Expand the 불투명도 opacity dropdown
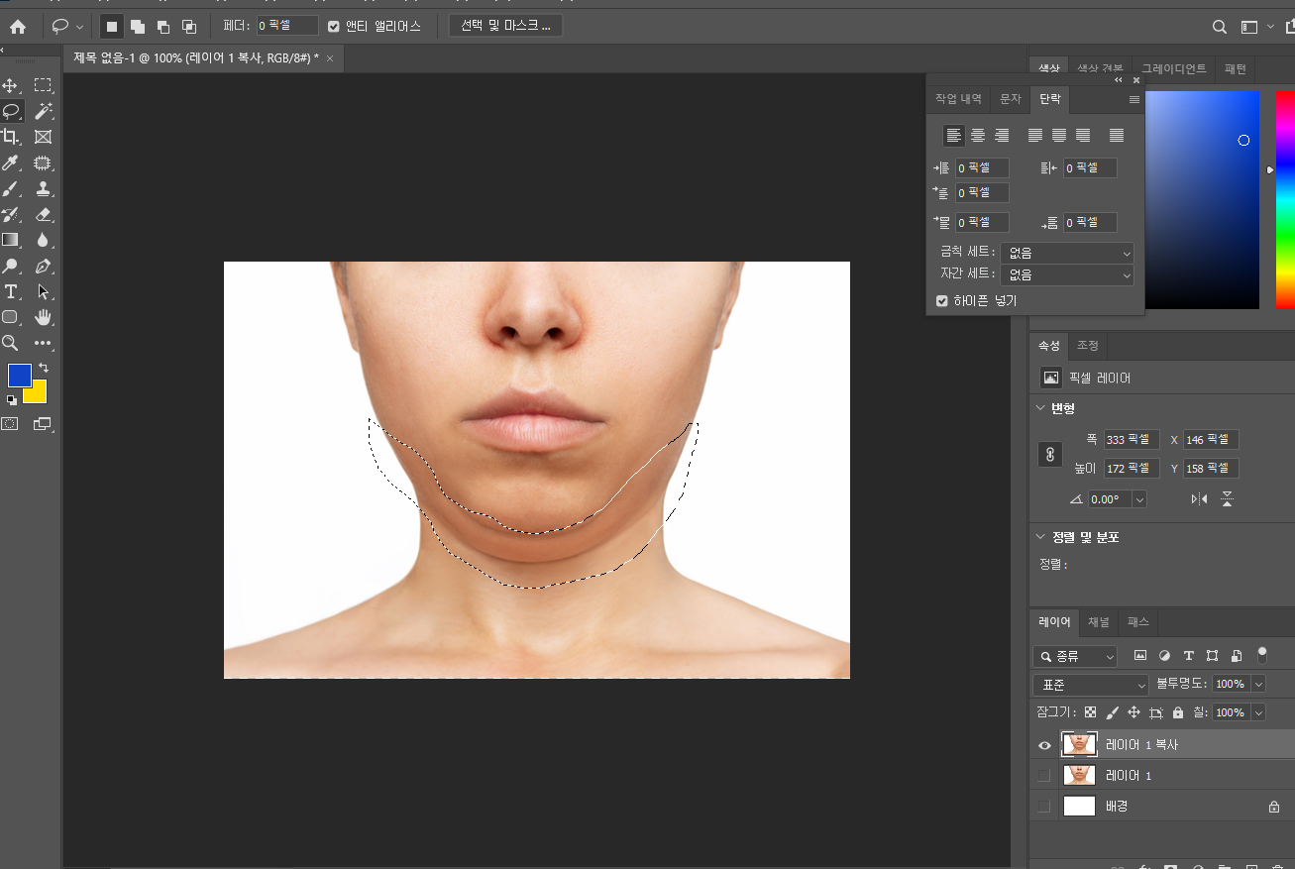The image size is (1295, 869). (1258, 685)
